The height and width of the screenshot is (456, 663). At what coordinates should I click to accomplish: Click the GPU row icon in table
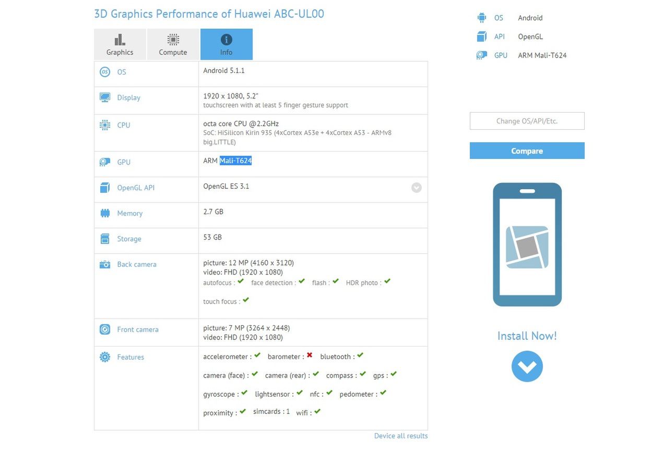(105, 162)
